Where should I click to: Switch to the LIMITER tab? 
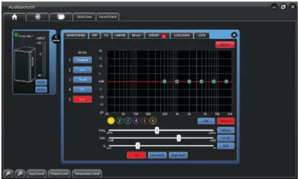[120, 35]
